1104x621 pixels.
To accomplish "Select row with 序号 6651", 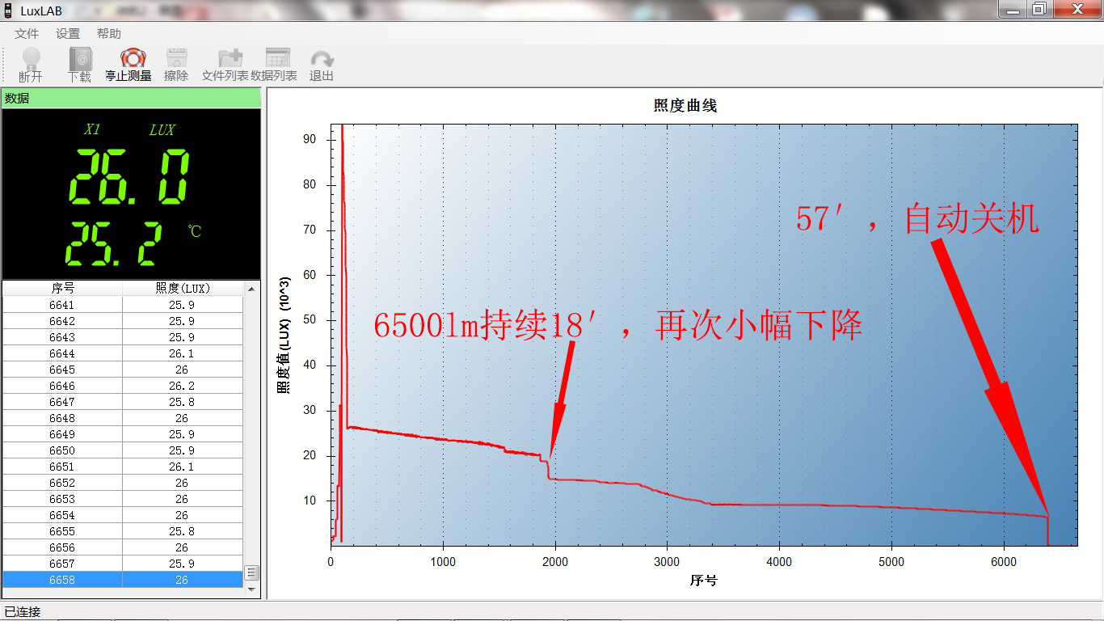I will pyautogui.click(x=122, y=467).
